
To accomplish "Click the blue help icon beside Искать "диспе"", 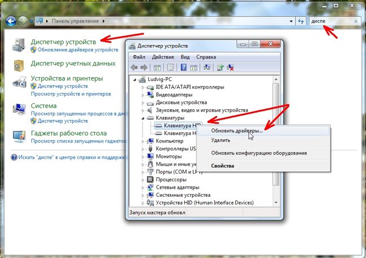I will [14, 157].
